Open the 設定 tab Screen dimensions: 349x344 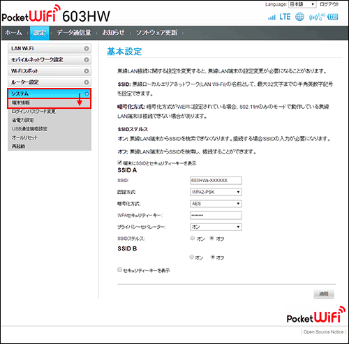[x=40, y=33]
